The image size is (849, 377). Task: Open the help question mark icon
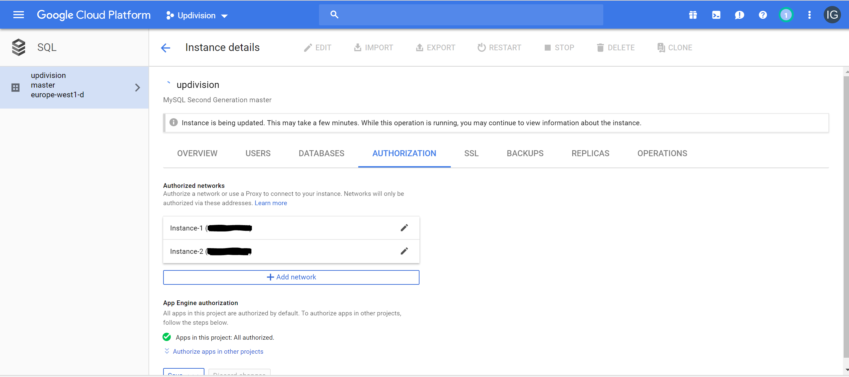[762, 15]
